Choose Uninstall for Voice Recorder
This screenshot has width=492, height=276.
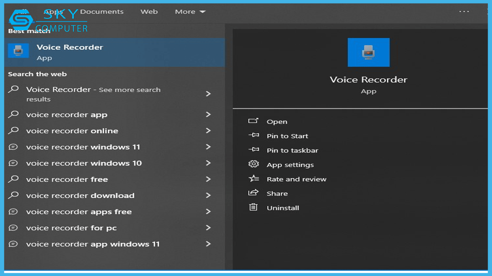coord(283,208)
